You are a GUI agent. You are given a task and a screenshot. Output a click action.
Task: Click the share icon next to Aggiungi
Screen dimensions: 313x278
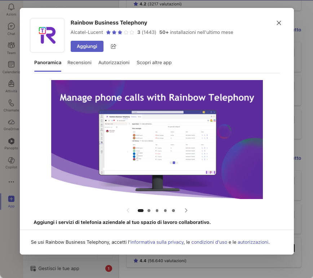coord(113,47)
